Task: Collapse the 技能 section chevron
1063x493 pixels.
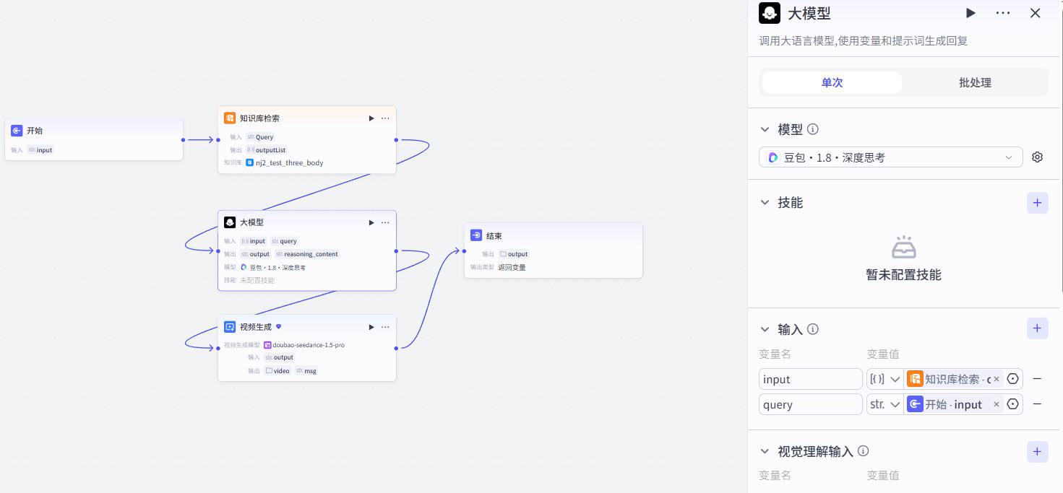Action: [x=765, y=203]
